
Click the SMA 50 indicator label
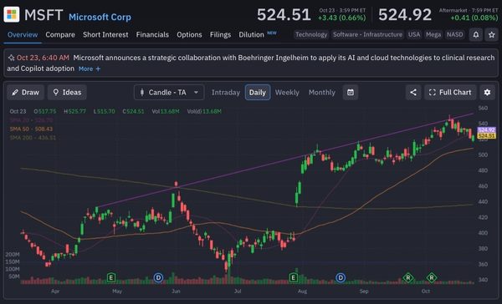[31, 129]
